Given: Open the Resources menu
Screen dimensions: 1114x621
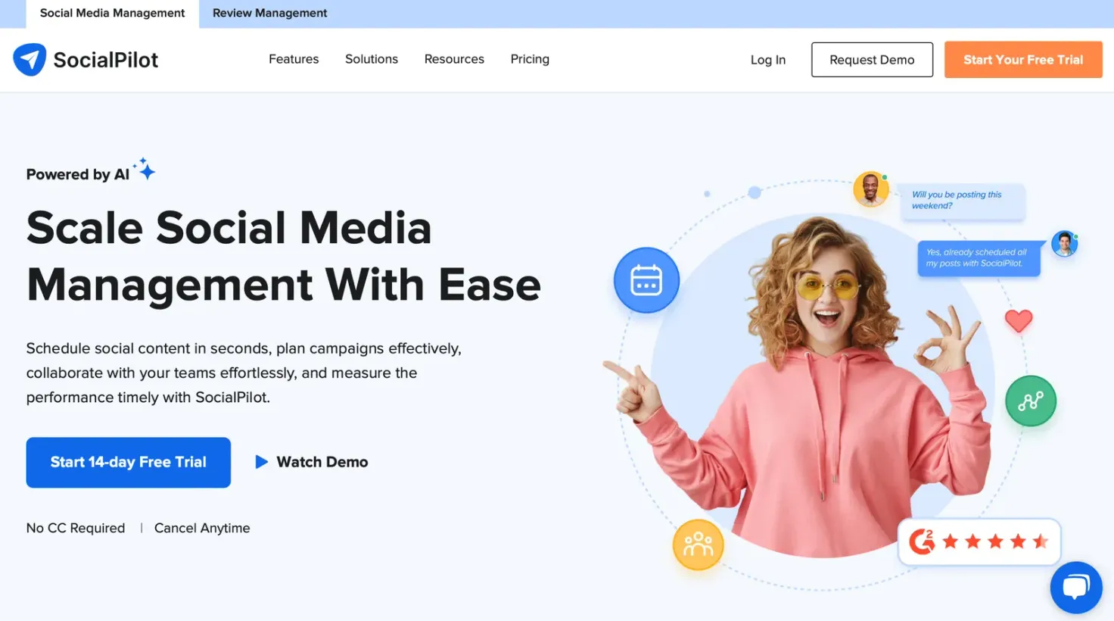Looking at the screenshot, I should click(454, 59).
